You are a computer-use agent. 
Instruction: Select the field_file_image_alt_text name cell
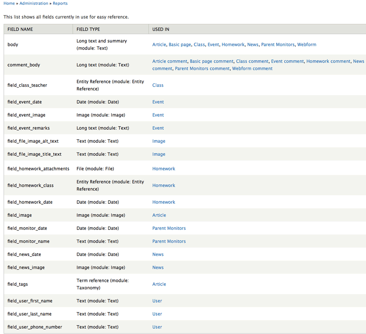tap(38, 141)
